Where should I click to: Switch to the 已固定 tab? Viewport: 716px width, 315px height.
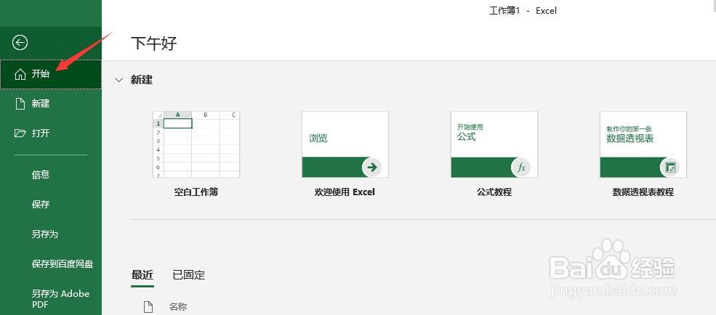(x=188, y=275)
